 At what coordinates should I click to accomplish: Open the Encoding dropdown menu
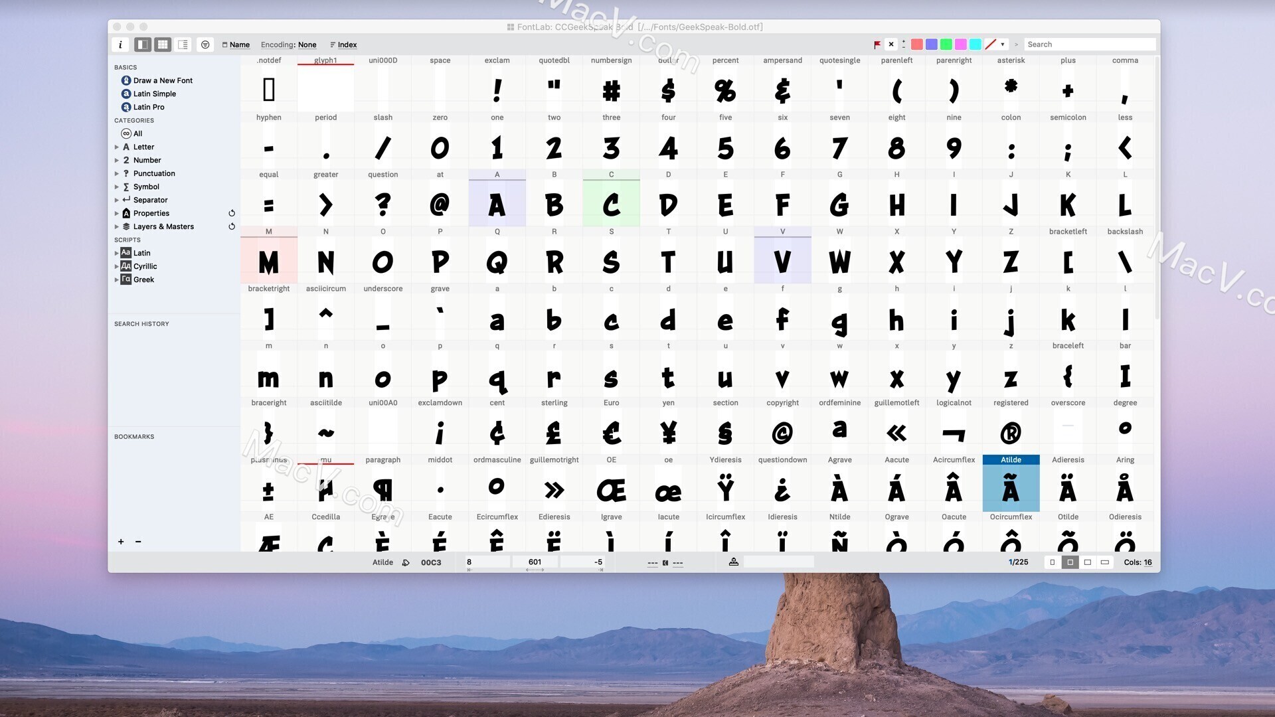pyautogui.click(x=288, y=44)
